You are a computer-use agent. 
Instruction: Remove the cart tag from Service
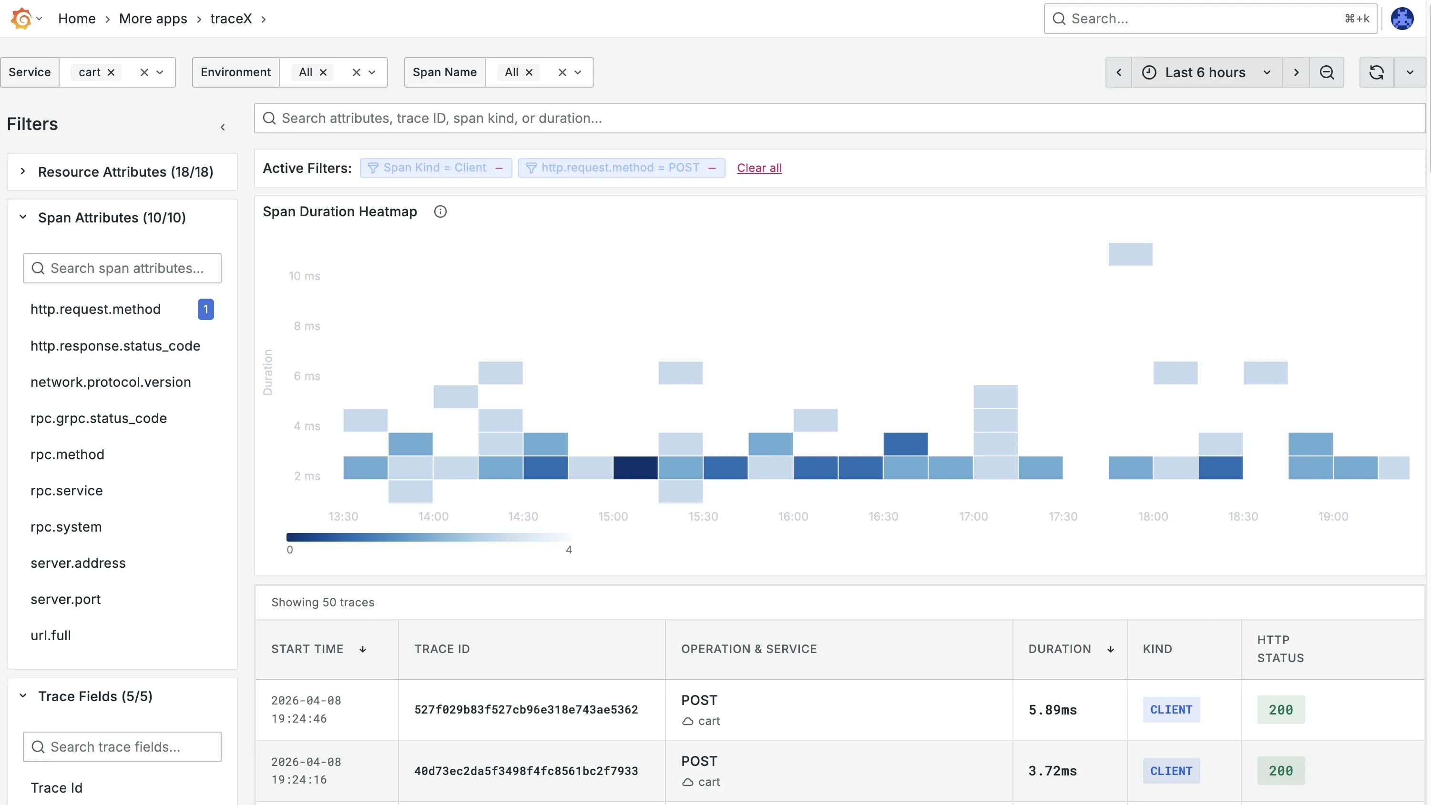[x=111, y=72]
